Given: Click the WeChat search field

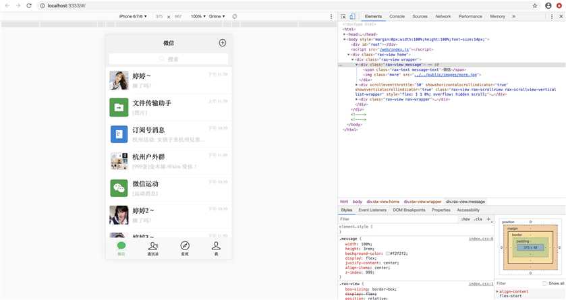Looking at the screenshot, I should [169, 59].
